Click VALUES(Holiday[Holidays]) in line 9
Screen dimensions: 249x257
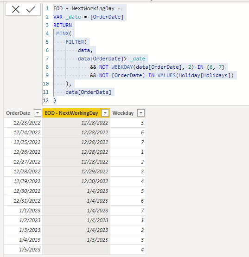(x=196, y=75)
